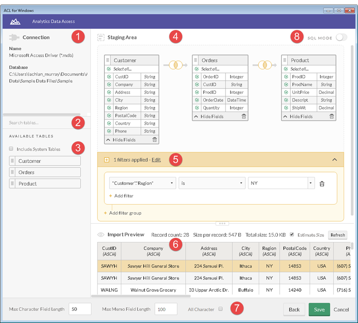Click the 'Record count: 28' text
The width and height of the screenshot is (358, 323).
(x=170, y=235)
